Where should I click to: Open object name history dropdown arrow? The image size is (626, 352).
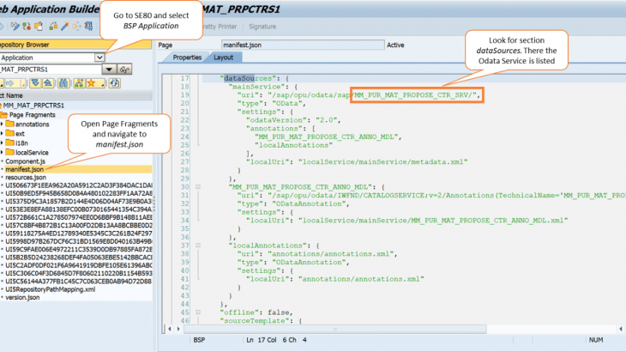point(109,70)
